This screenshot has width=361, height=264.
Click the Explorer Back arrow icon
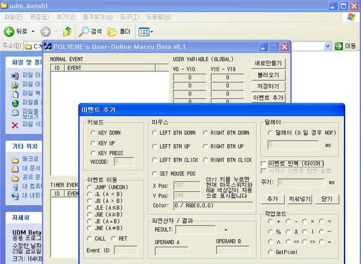pos(9,32)
